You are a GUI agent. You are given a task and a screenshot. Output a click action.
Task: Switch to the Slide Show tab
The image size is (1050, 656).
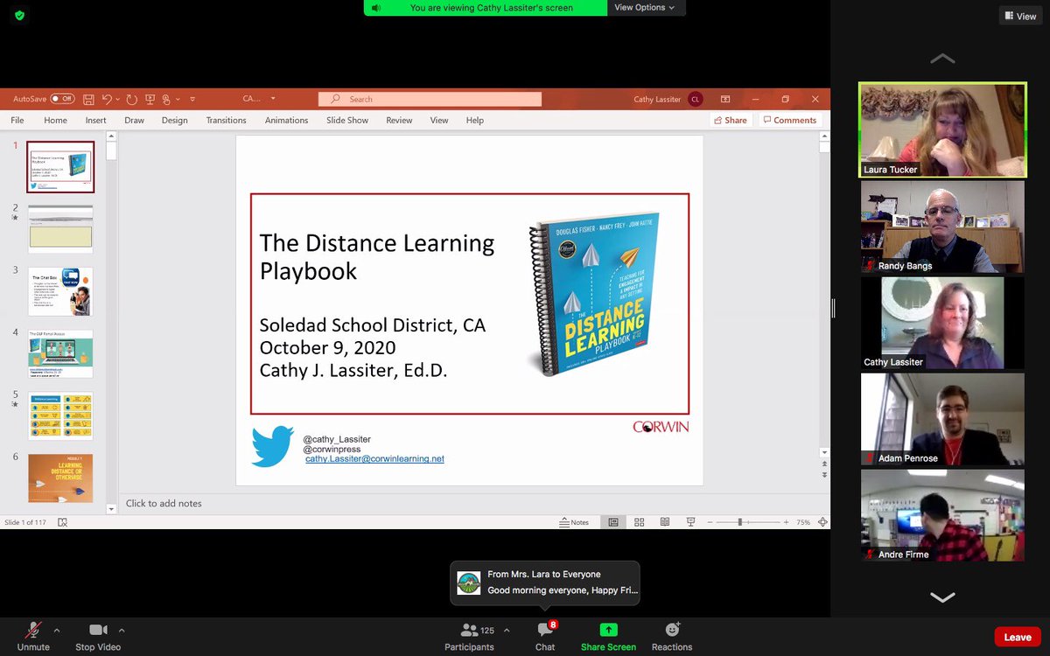coord(346,120)
